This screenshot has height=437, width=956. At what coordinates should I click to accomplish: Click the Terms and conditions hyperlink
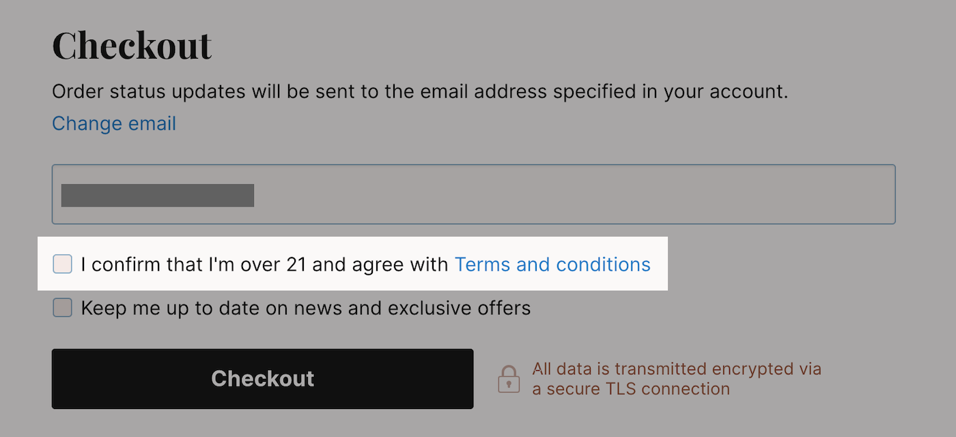point(552,264)
